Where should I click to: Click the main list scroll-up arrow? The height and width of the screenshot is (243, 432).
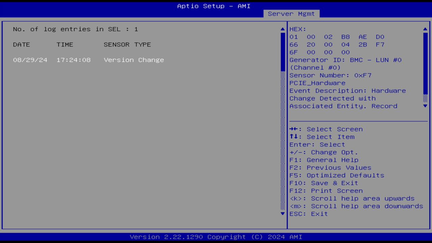[x=283, y=29]
